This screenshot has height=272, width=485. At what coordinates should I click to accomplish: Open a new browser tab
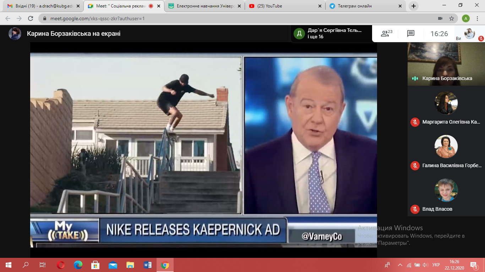pos(414,6)
